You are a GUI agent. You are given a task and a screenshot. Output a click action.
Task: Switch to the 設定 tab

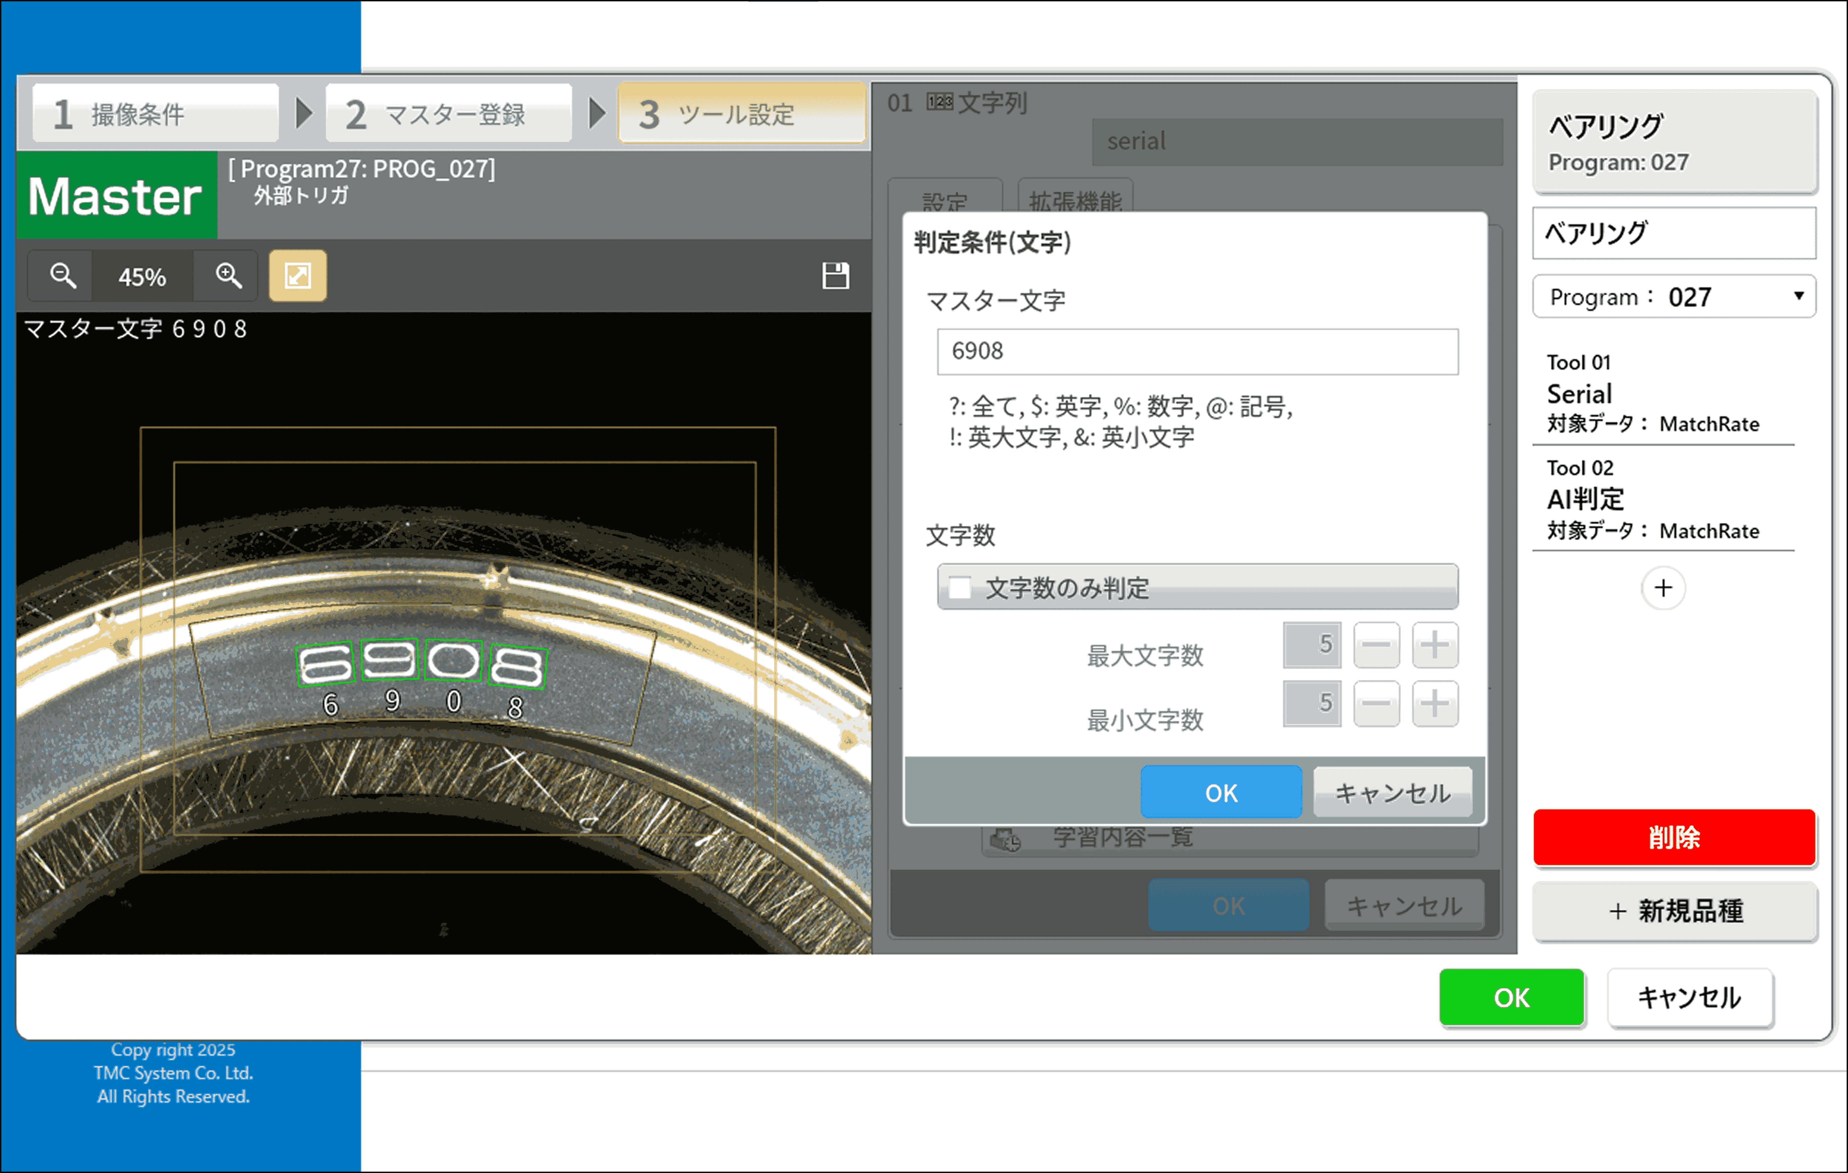pyautogui.click(x=946, y=201)
